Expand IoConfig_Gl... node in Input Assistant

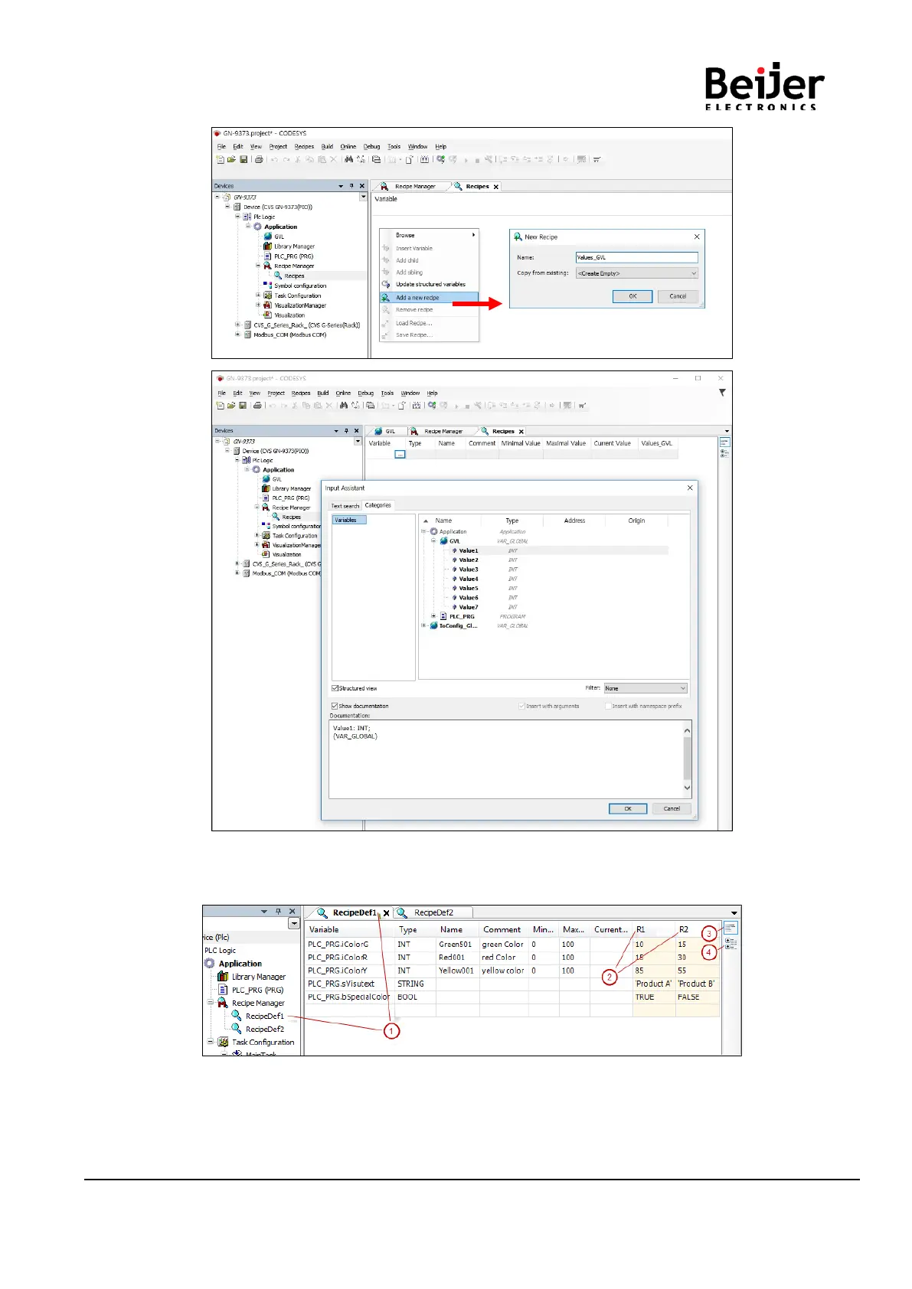(x=423, y=625)
